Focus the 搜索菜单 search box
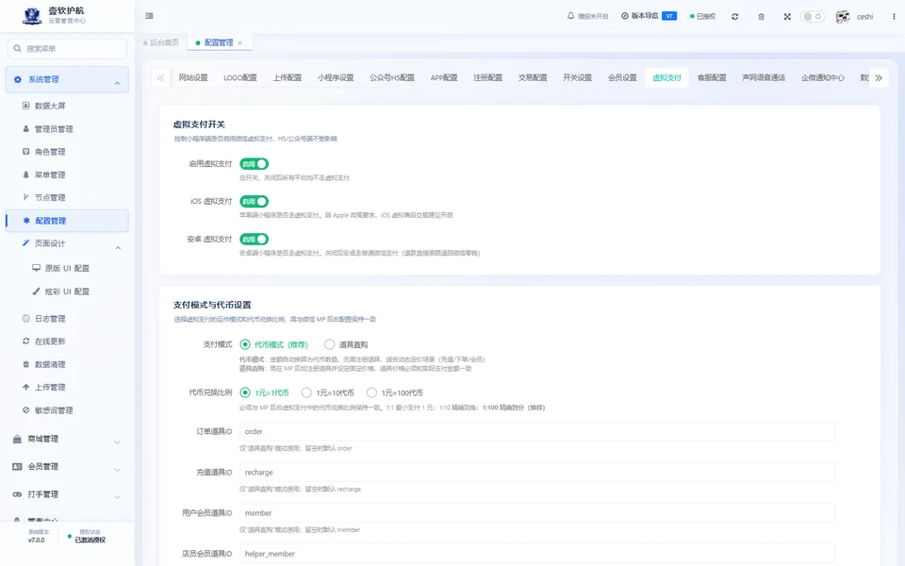Viewport: 905px width, 566px height. coord(68,48)
